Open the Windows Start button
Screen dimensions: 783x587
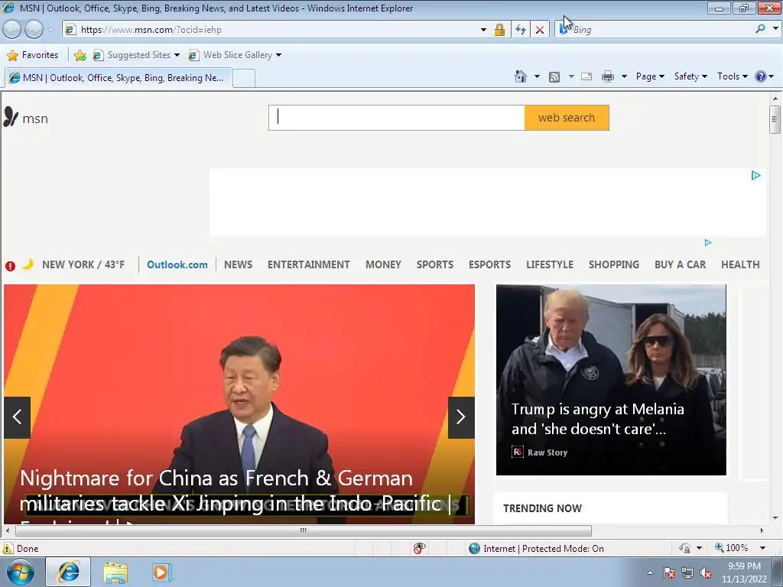20,572
